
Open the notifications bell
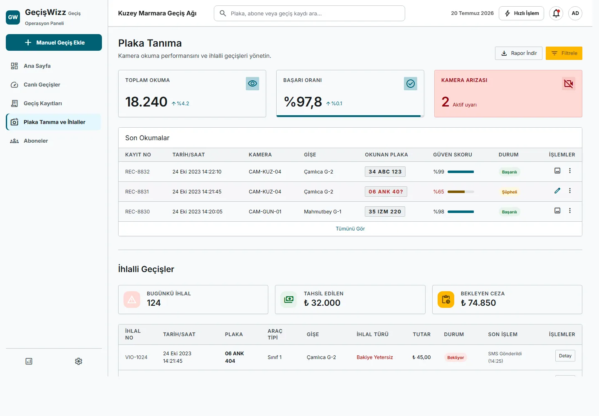[556, 13]
